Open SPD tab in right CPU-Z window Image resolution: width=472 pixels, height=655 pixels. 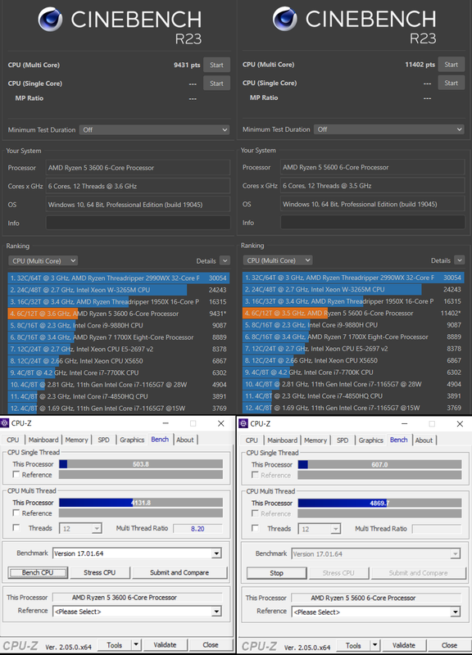(x=343, y=440)
